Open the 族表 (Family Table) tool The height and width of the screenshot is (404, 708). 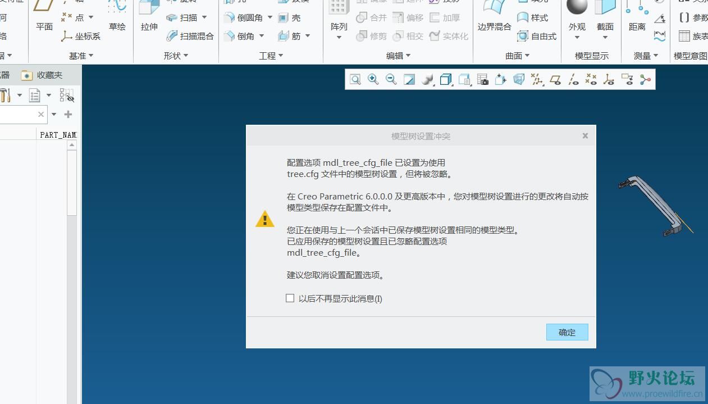693,36
